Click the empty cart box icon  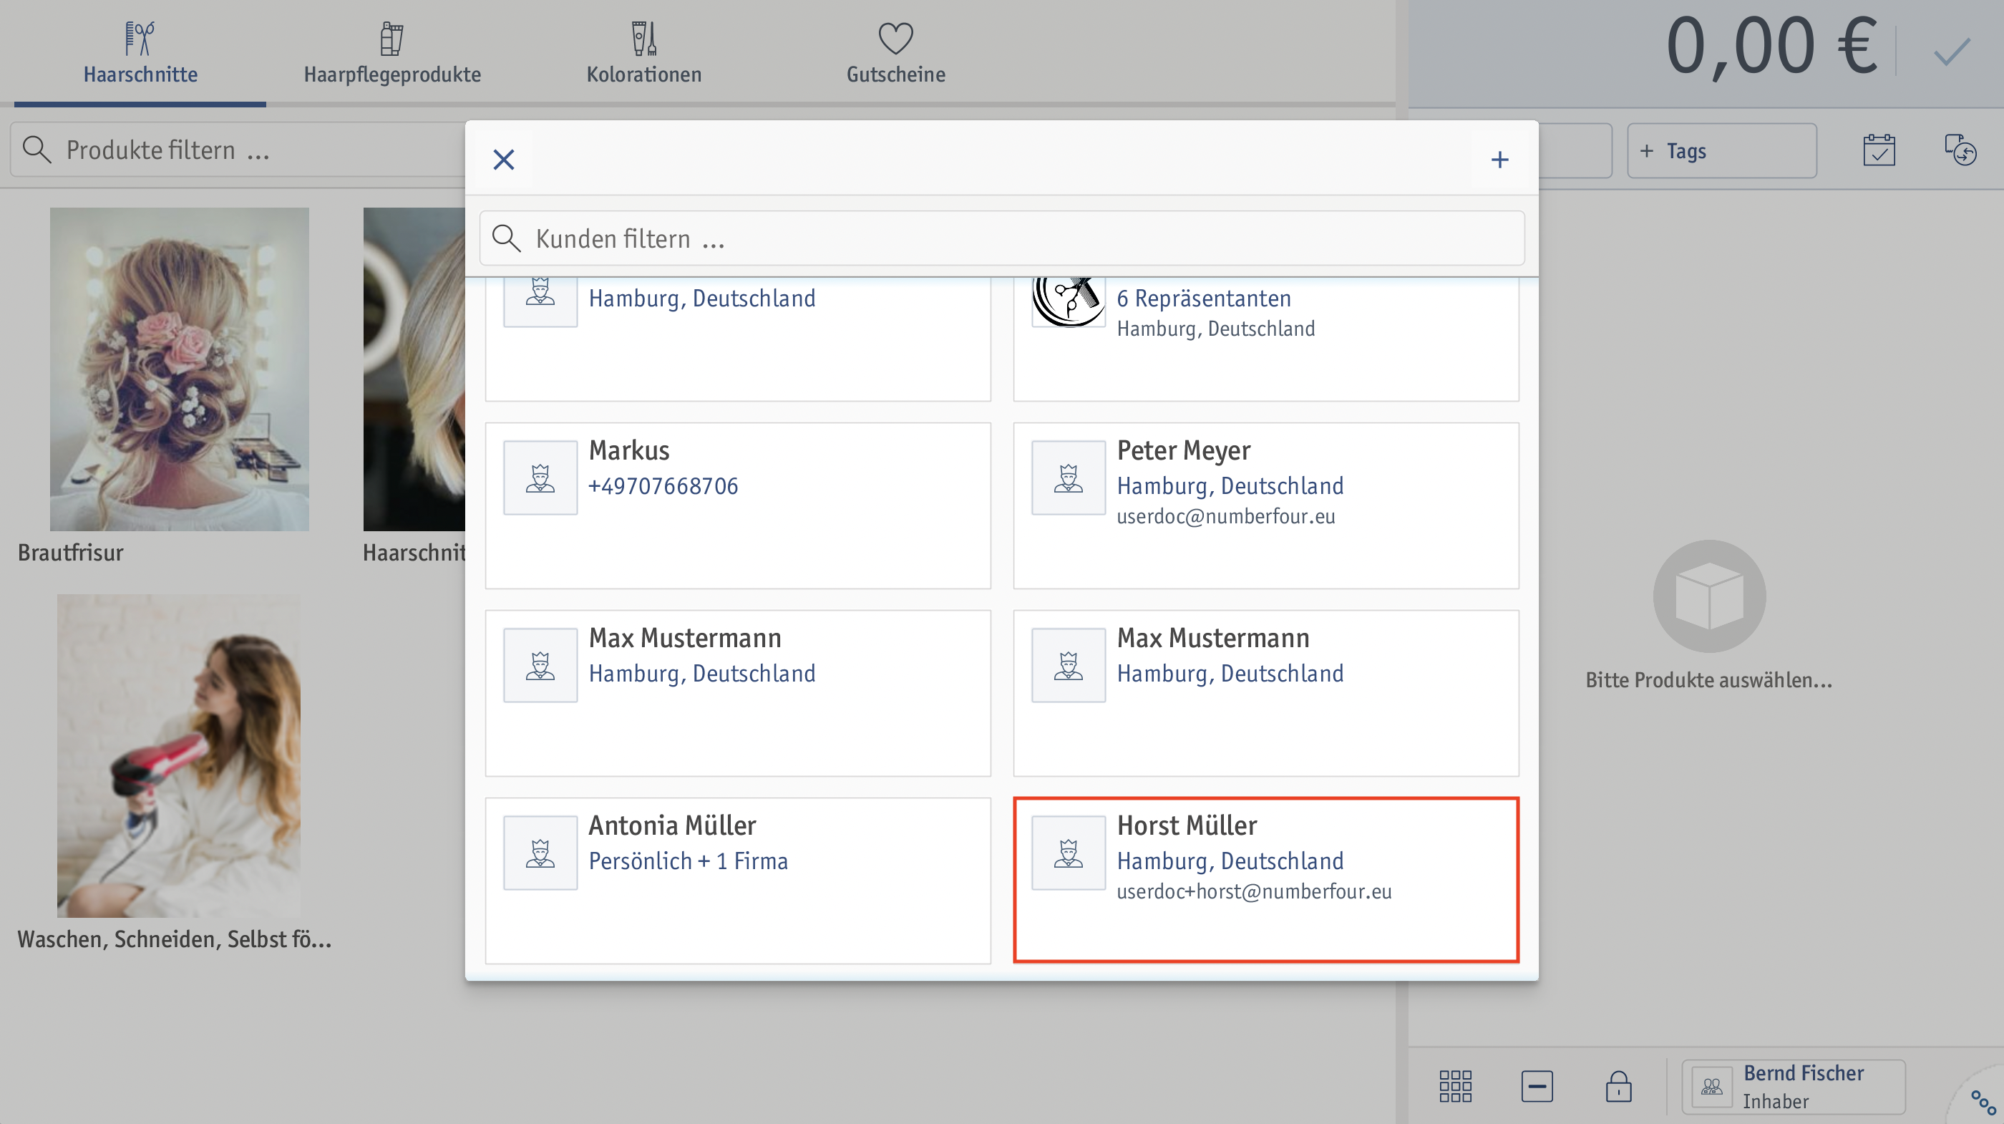point(1709,596)
